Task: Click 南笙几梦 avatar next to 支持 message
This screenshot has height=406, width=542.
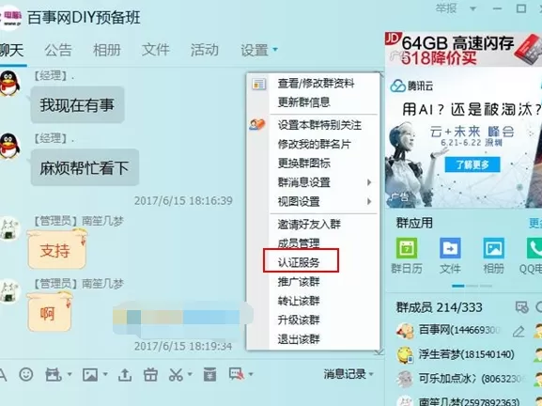Action: tap(9, 228)
